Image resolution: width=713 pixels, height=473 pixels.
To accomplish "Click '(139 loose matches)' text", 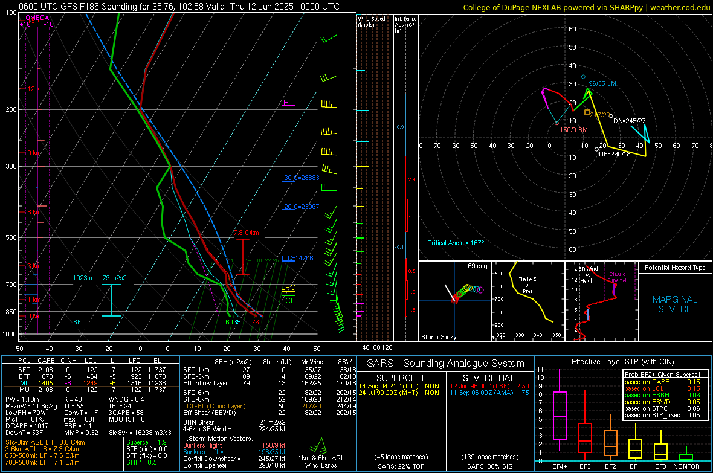I will 489,457.
